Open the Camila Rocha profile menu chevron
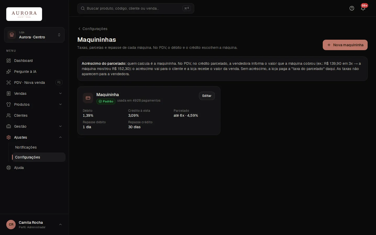The image size is (376, 235). [60, 225]
